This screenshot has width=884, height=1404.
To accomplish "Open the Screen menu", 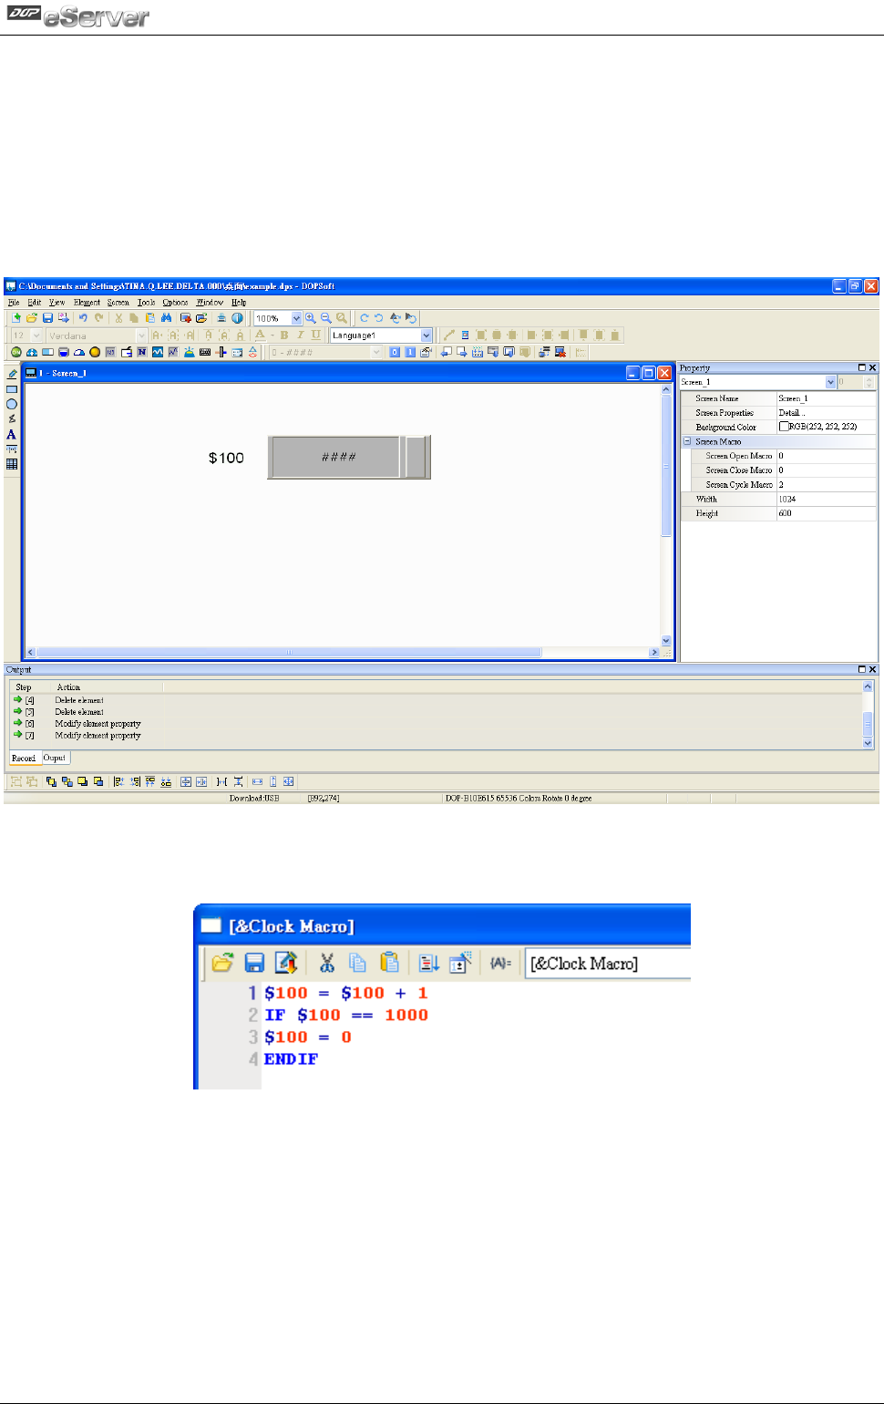I will click(118, 302).
